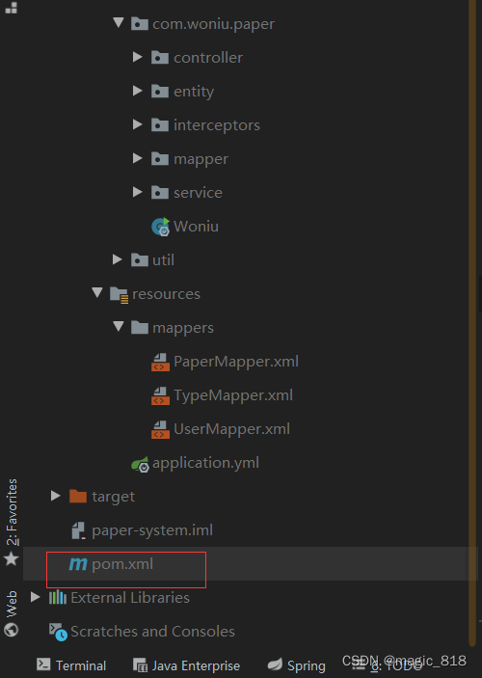Viewport: 482px width, 678px height.
Task: Select the mapper package label
Action: point(201,159)
